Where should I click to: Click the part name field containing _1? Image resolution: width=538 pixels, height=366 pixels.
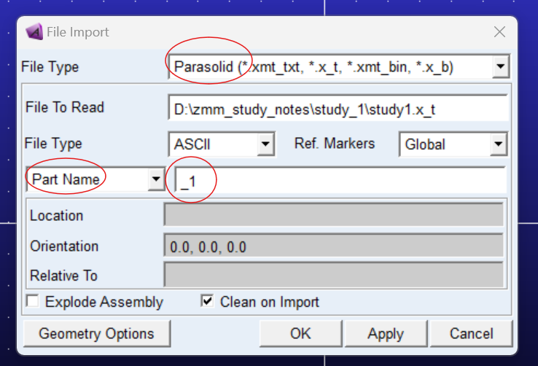pyautogui.click(x=340, y=179)
